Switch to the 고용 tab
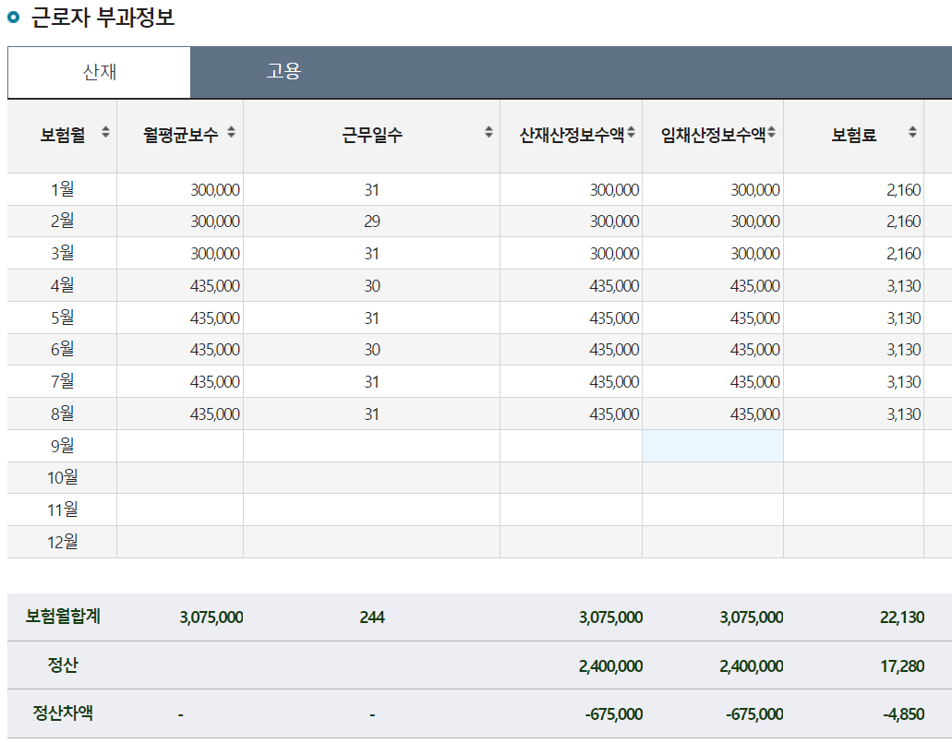952x743 pixels. [283, 72]
